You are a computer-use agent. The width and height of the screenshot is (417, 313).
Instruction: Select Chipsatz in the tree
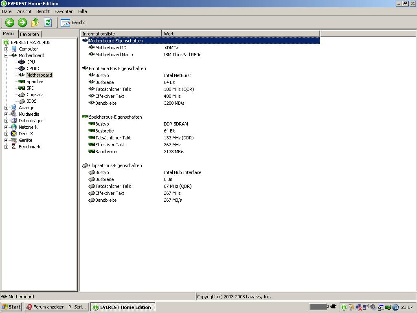(x=35, y=95)
